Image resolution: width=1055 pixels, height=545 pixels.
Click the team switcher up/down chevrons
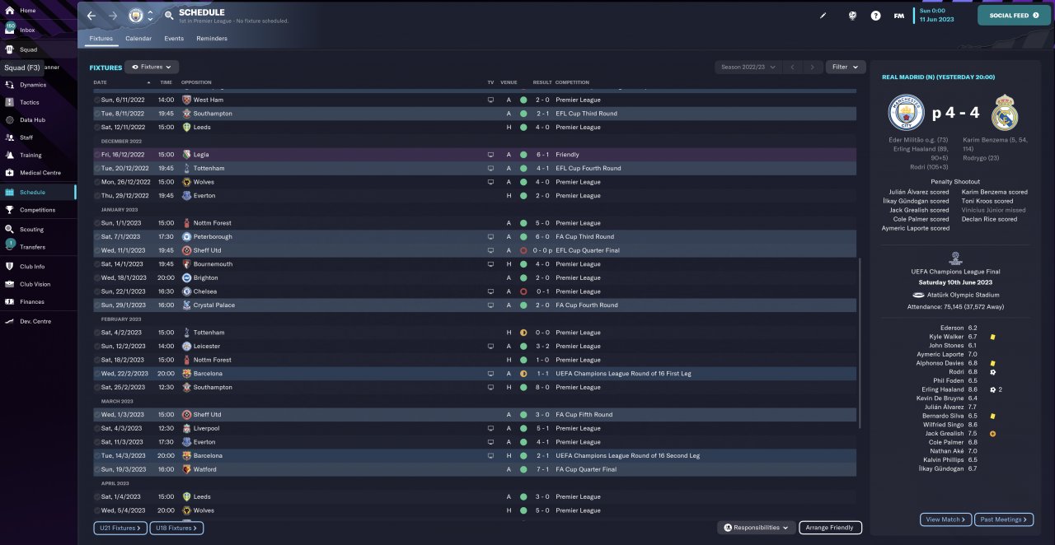point(150,16)
